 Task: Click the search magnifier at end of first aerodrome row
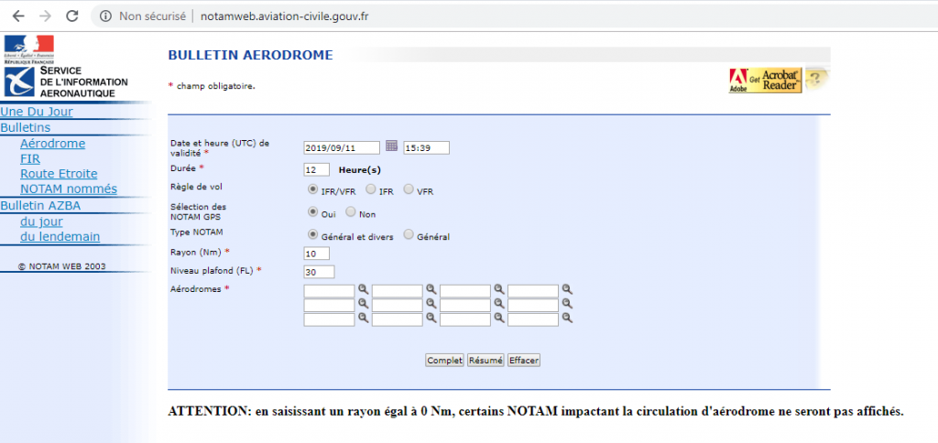pyautogui.click(x=568, y=289)
